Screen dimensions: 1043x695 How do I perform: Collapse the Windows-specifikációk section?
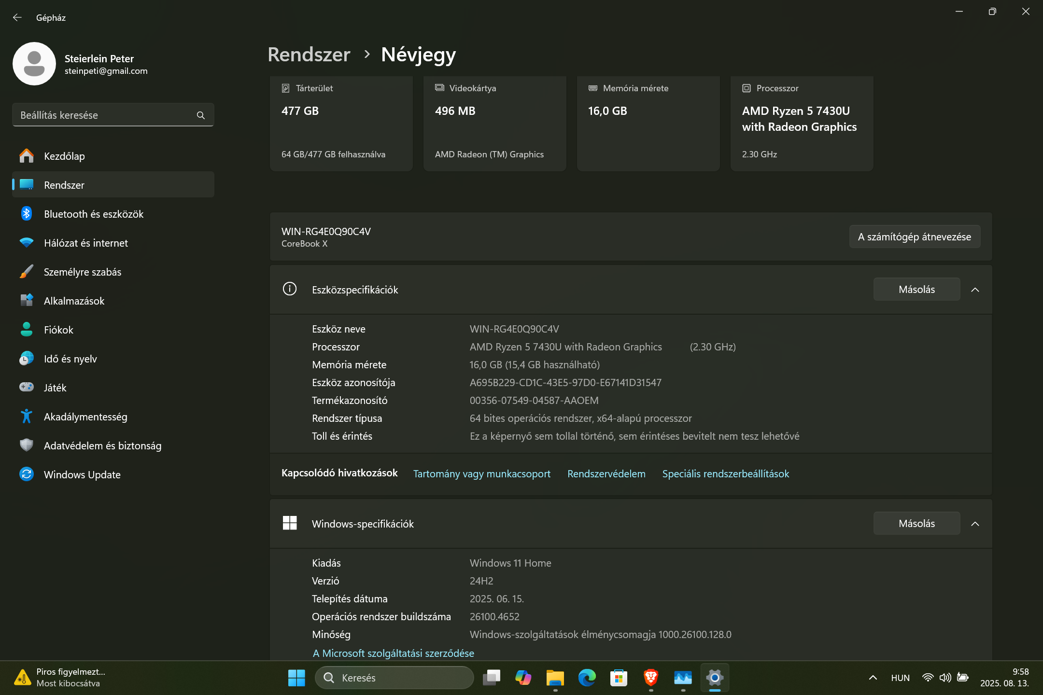point(975,524)
